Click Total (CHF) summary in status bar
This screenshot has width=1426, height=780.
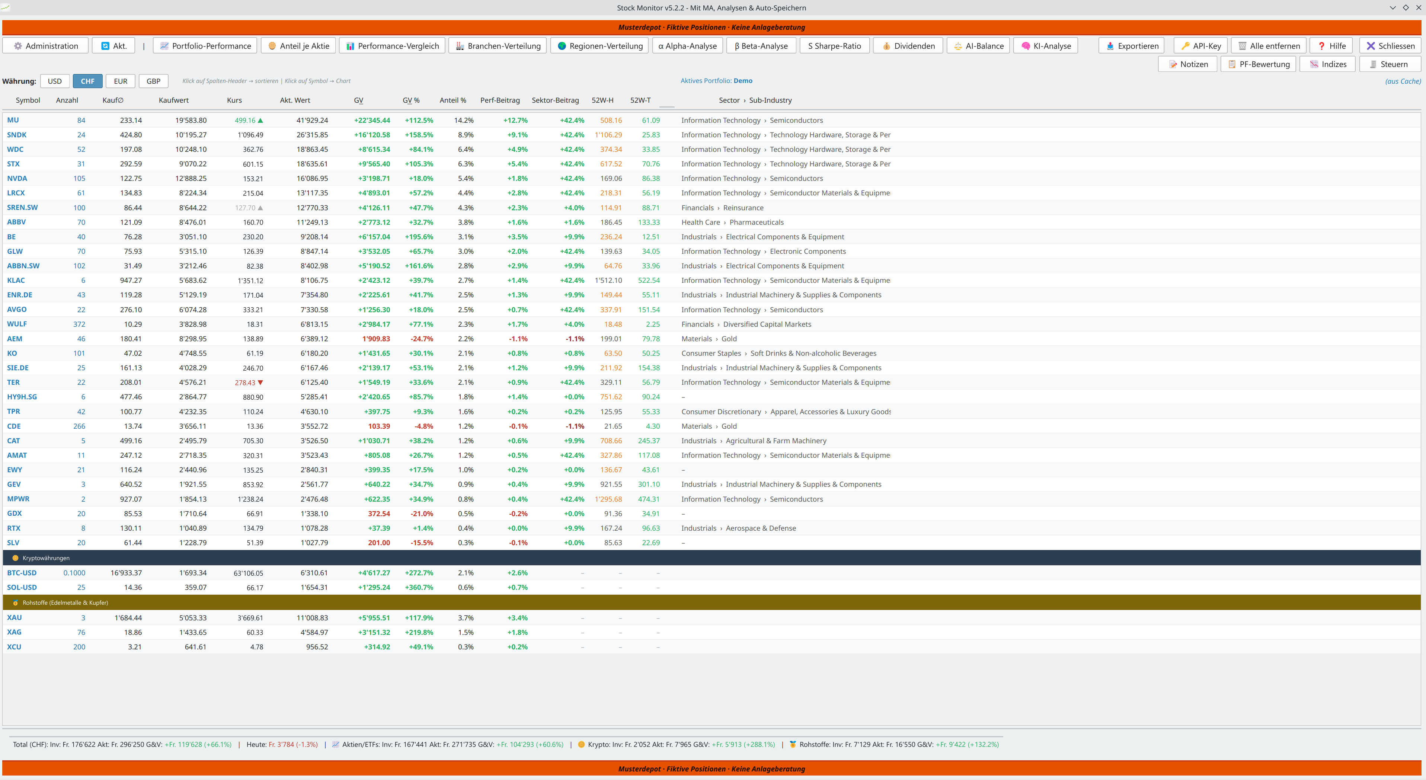[122, 745]
